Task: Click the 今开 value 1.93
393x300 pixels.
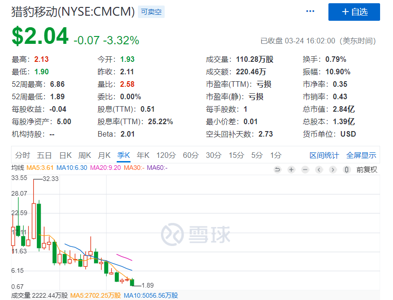Action: [x=127, y=60]
